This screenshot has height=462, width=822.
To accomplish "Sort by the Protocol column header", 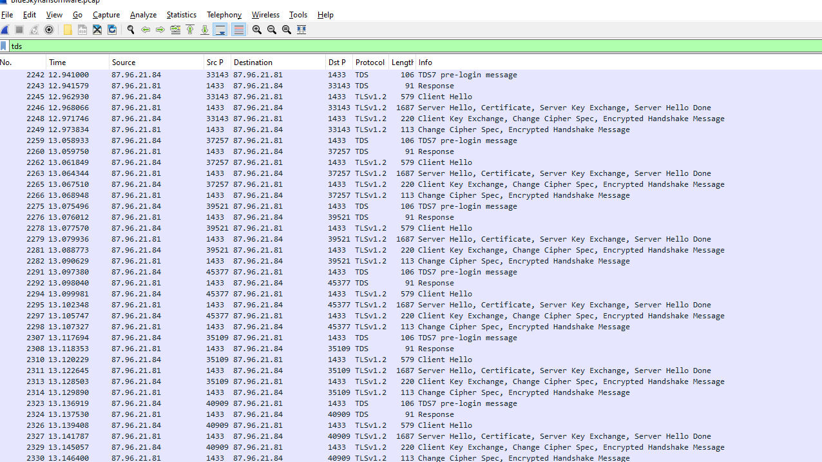I will 370,63.
